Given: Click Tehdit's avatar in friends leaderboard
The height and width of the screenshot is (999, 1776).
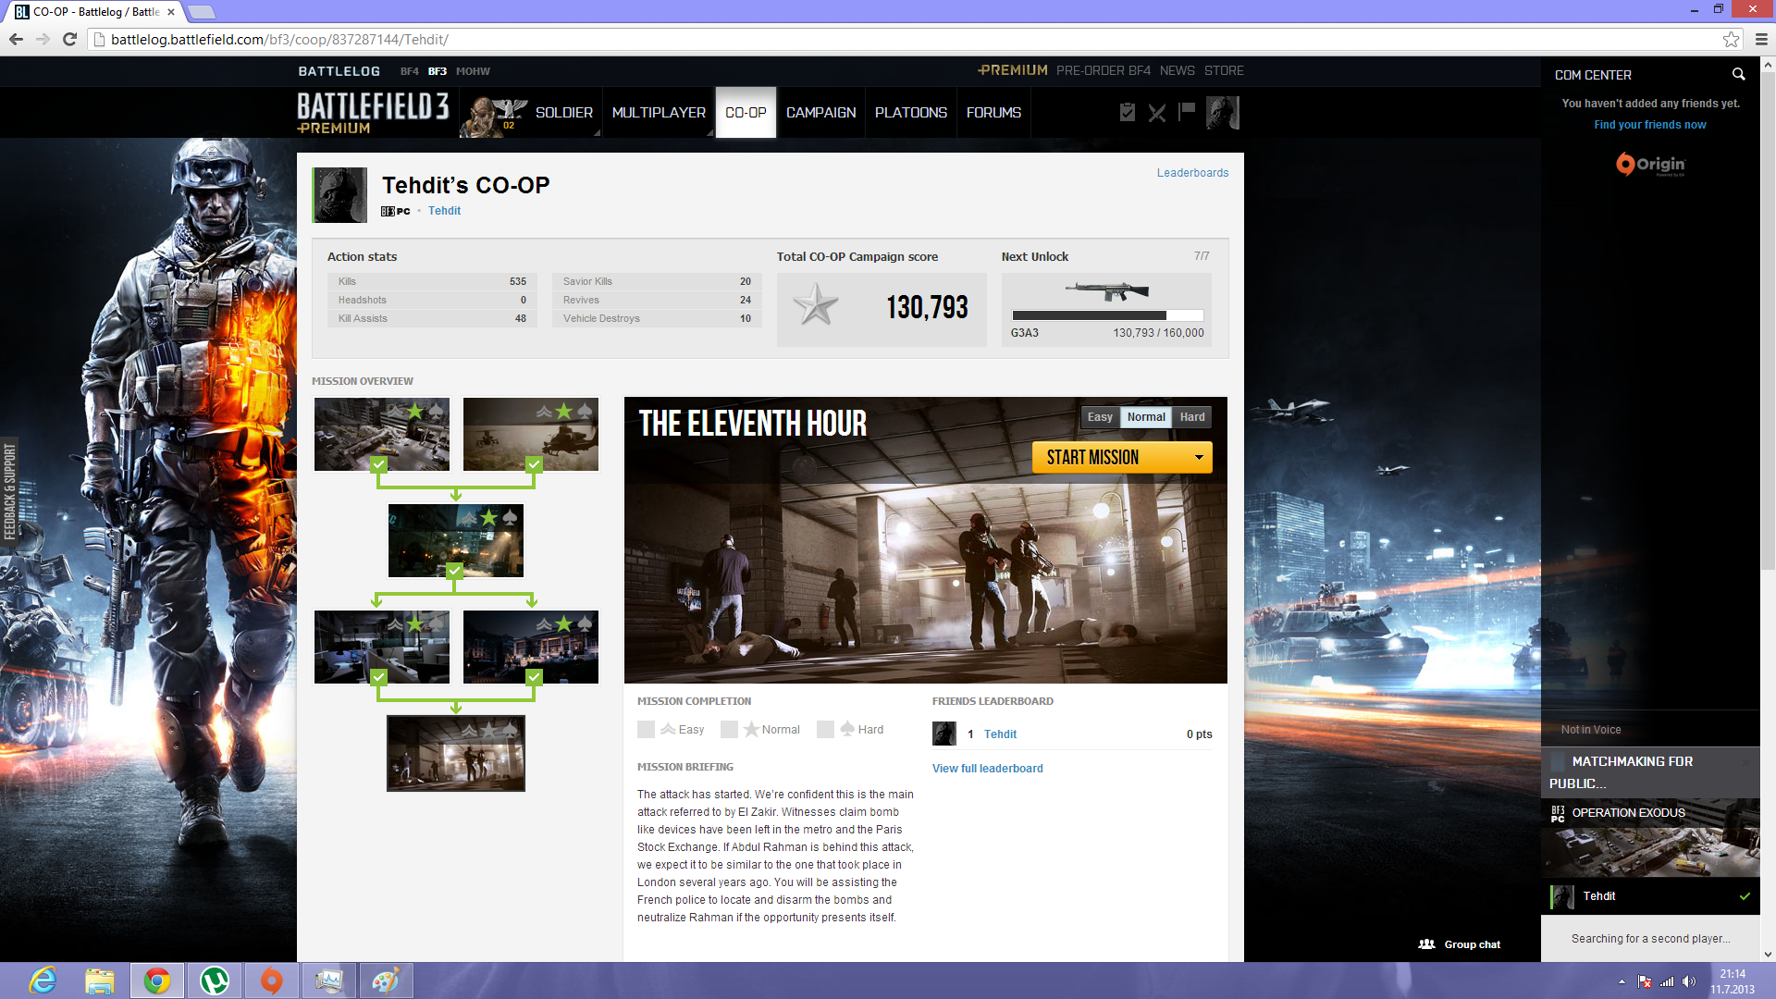Looking at the screenshot, I should [x=944, y=734].
